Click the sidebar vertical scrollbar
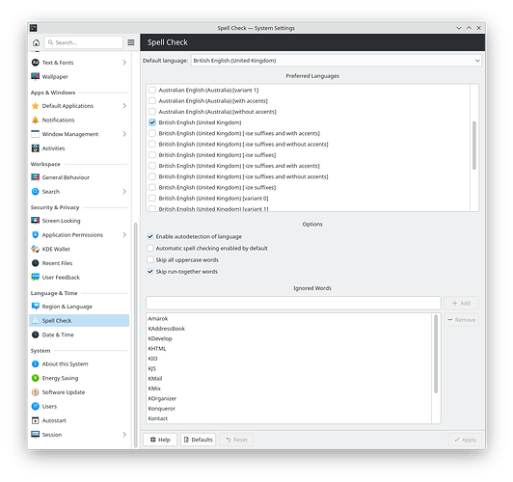This screenshot has width=513, height=482. 135,335
